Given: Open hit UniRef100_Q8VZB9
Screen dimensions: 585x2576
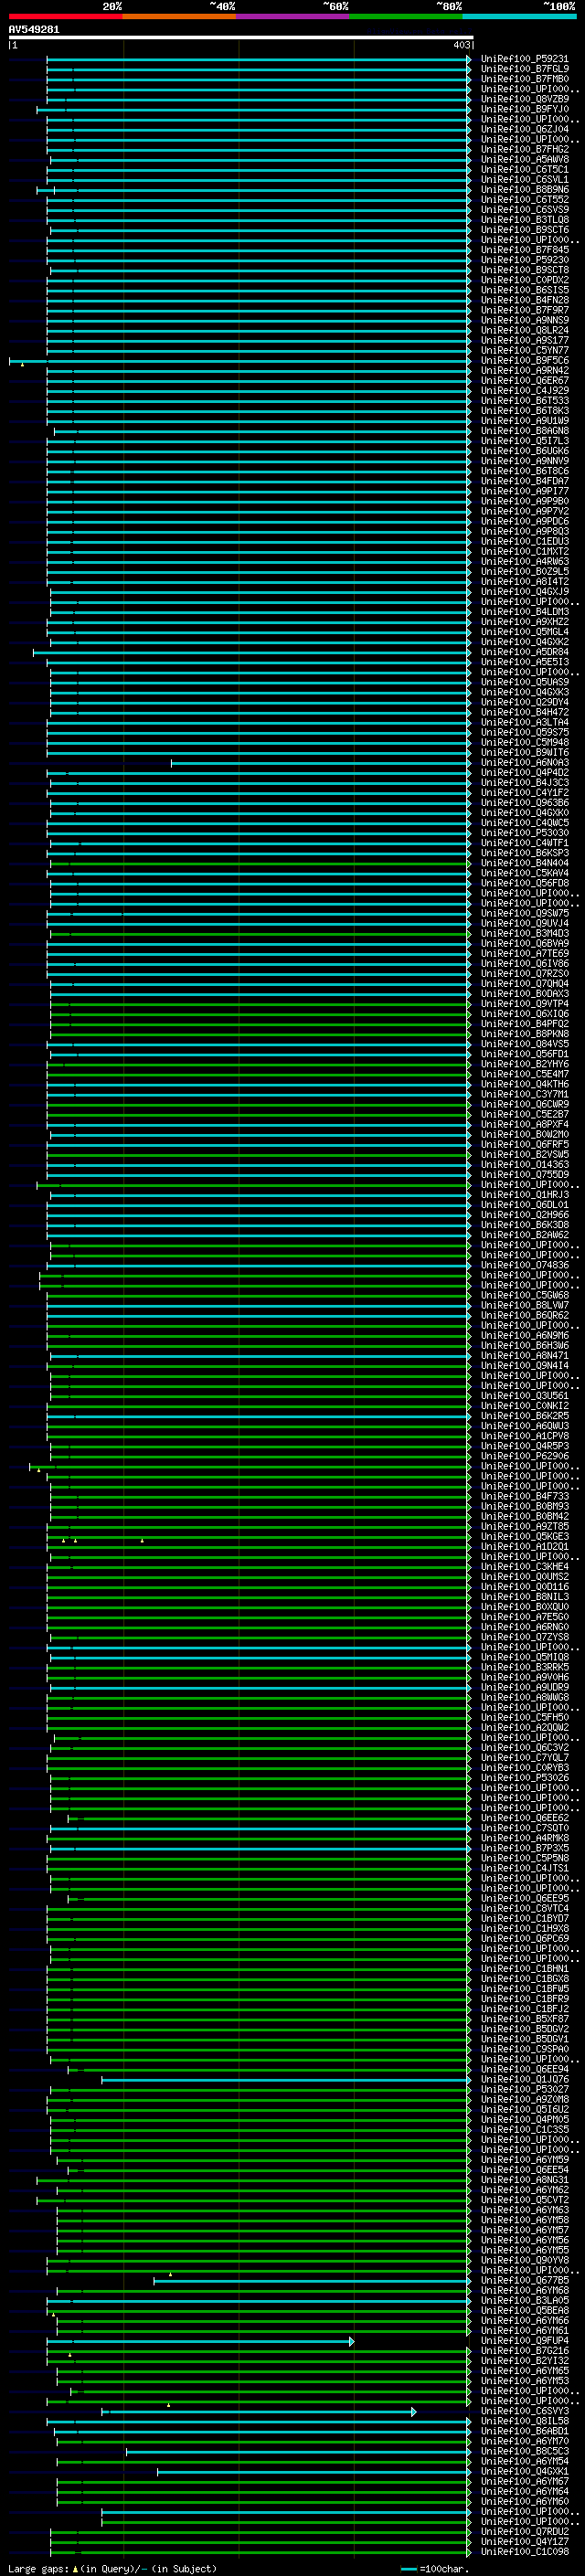Looking at the screenshot, I should coord(524,99).
